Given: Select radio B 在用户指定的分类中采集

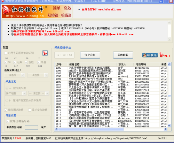Looking at the screenshot, I should click(x=7, y=100).
